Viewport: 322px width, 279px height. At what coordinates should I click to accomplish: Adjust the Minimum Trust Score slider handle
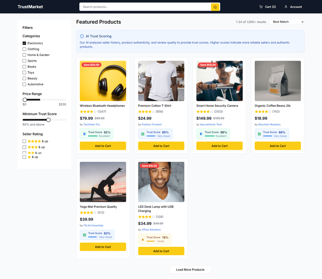[48, 120]
